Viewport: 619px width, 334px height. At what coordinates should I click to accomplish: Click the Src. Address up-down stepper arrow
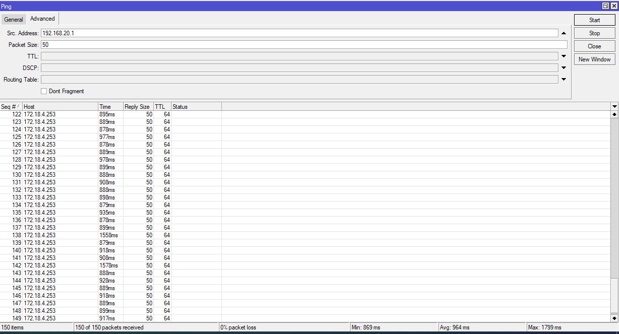564,33
